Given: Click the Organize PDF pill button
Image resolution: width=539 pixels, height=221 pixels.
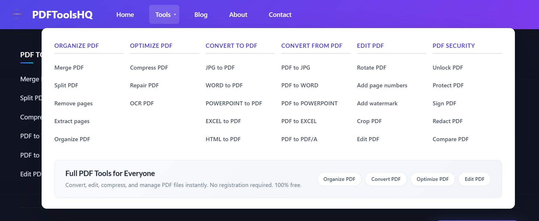Looking at the screenshot, I should (x=339, y=179).
